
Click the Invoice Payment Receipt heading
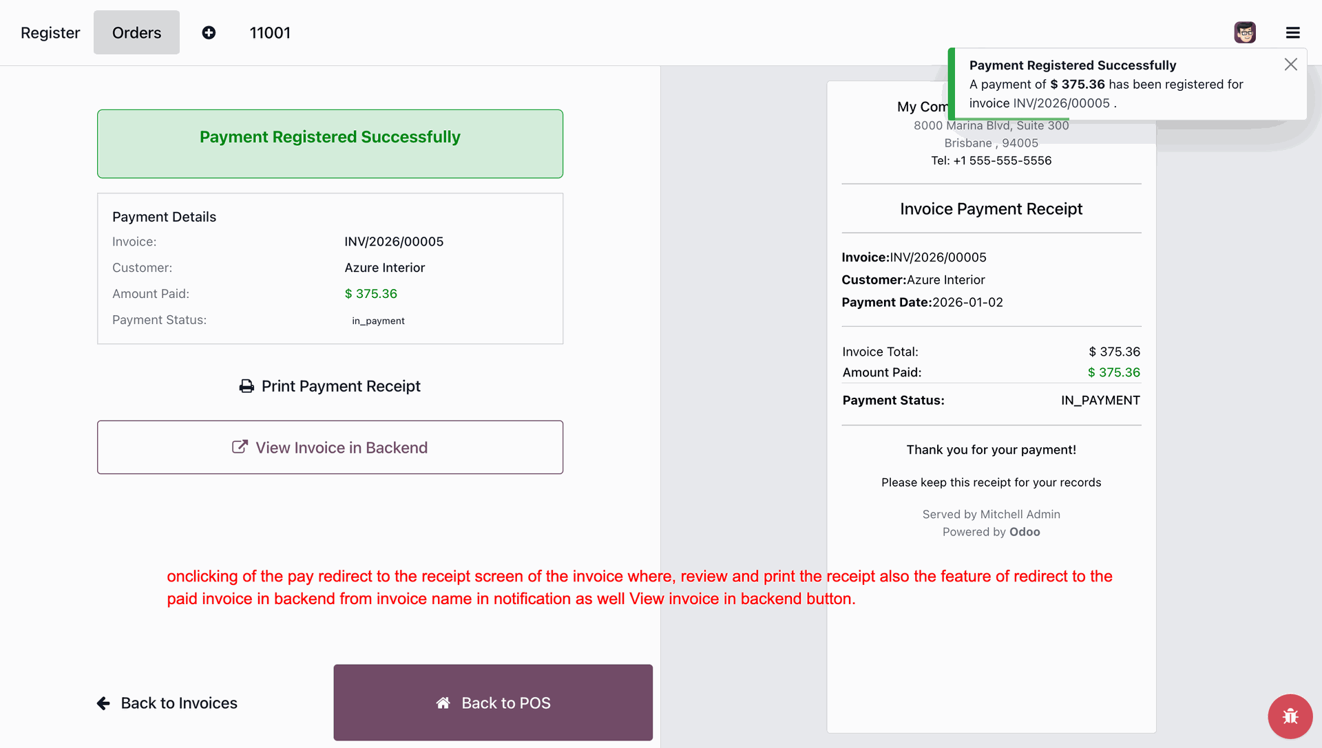(x=991, y=209)
